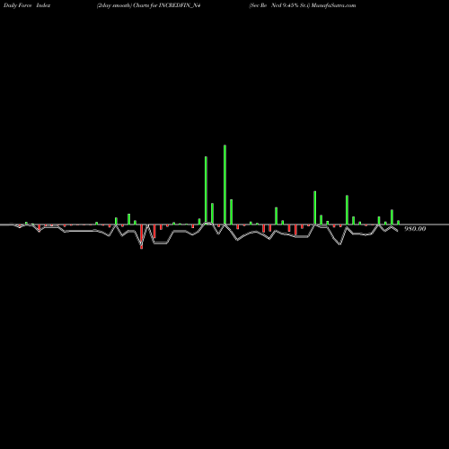Click the '(2day smooth) Charts for INCREDFIN_N4' label
Screen dimensions: 449x449
click(x=148, y=5)
